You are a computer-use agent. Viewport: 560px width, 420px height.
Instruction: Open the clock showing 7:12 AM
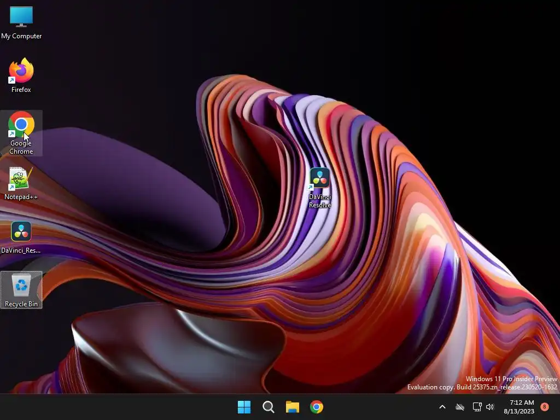click(x=519, y=407)
